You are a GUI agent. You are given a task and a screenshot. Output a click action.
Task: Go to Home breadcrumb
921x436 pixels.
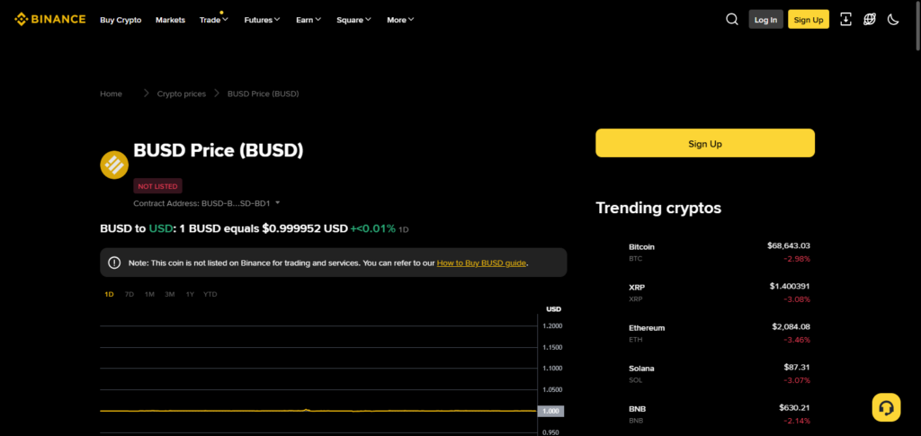(111, 93)
